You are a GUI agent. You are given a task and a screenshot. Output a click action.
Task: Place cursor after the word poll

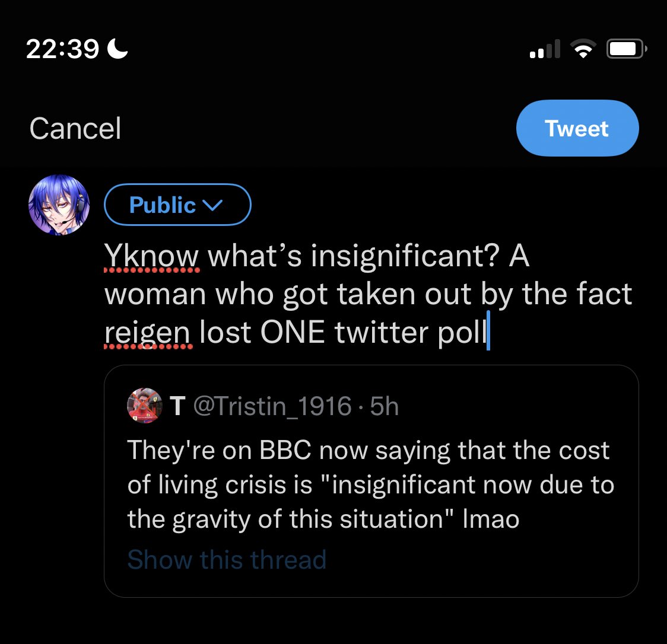[487, 332]
